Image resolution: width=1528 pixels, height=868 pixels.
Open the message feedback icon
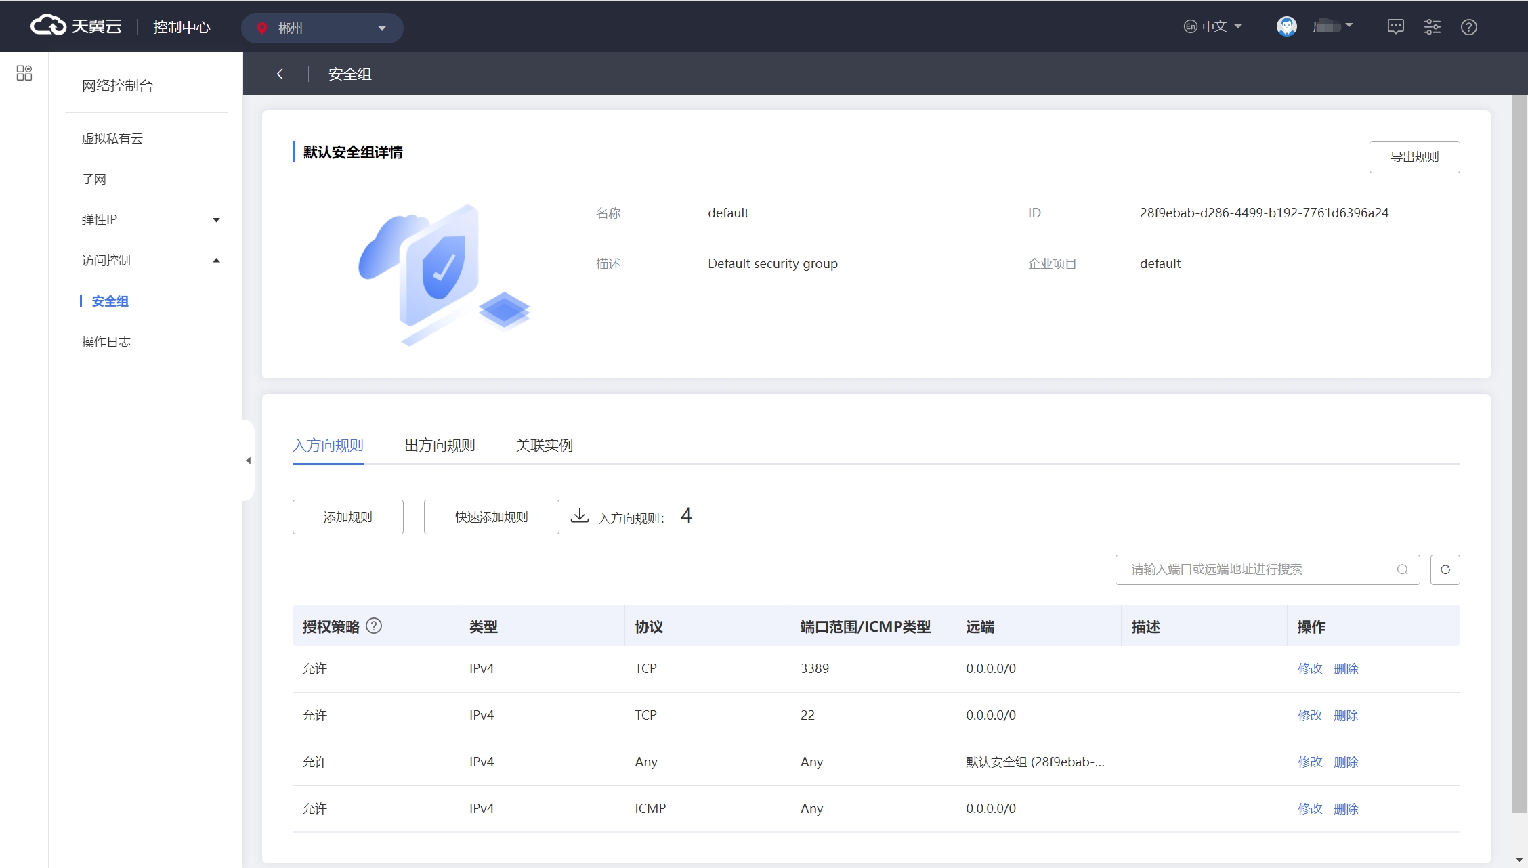coord(1395,27)
